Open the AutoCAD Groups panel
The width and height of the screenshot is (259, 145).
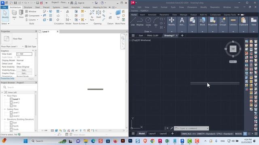tap(223, 22)
